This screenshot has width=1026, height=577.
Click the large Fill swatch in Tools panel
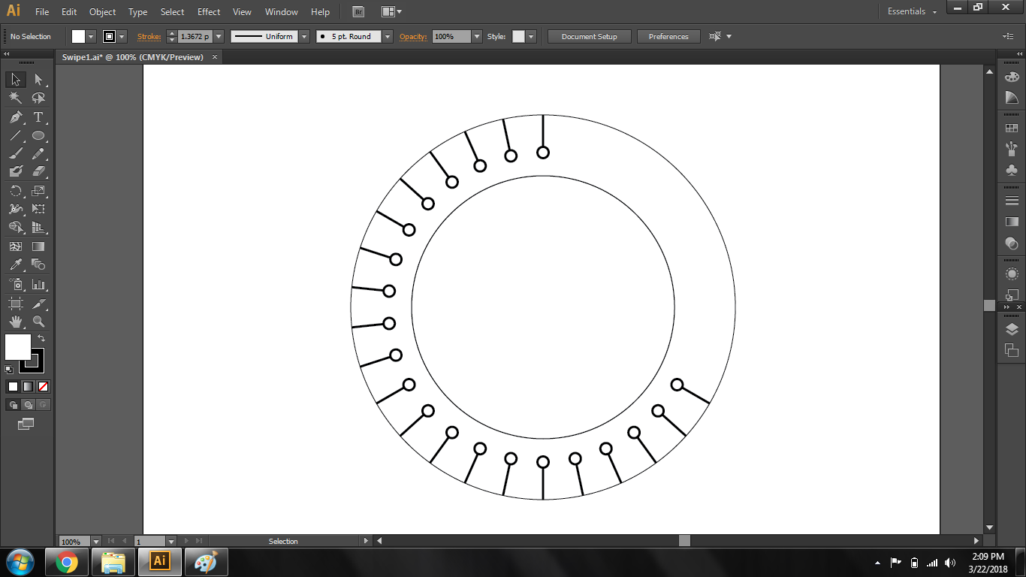pyautogui.click(x=18, y=347)
